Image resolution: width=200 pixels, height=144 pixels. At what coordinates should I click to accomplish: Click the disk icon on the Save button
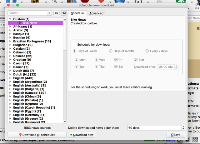[172, 135]
